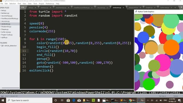Open bankacc.py in sidebar
This screenshot has width=183, height=103.
point(5,13)
